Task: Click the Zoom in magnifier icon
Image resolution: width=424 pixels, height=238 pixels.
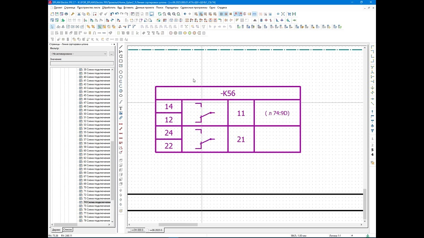Action: 169,14
